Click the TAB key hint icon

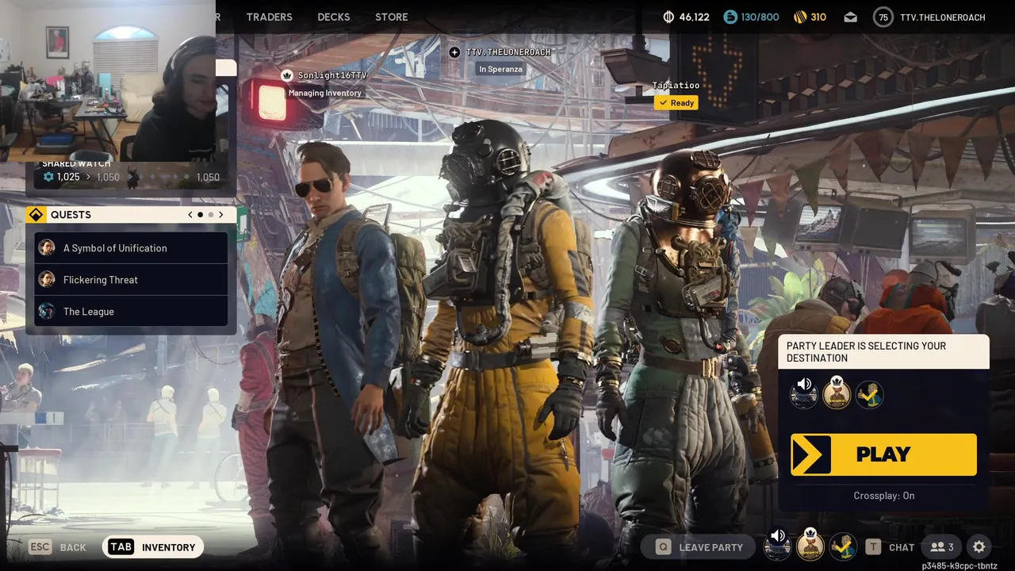(x=121, y=547)
